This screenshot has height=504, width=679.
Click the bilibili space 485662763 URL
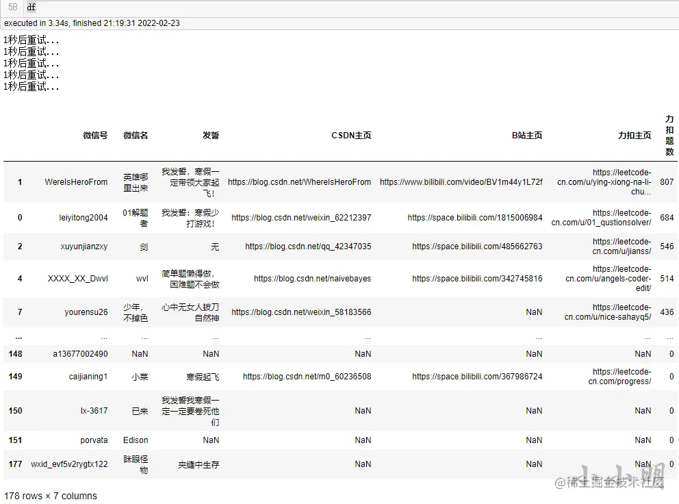477,246
